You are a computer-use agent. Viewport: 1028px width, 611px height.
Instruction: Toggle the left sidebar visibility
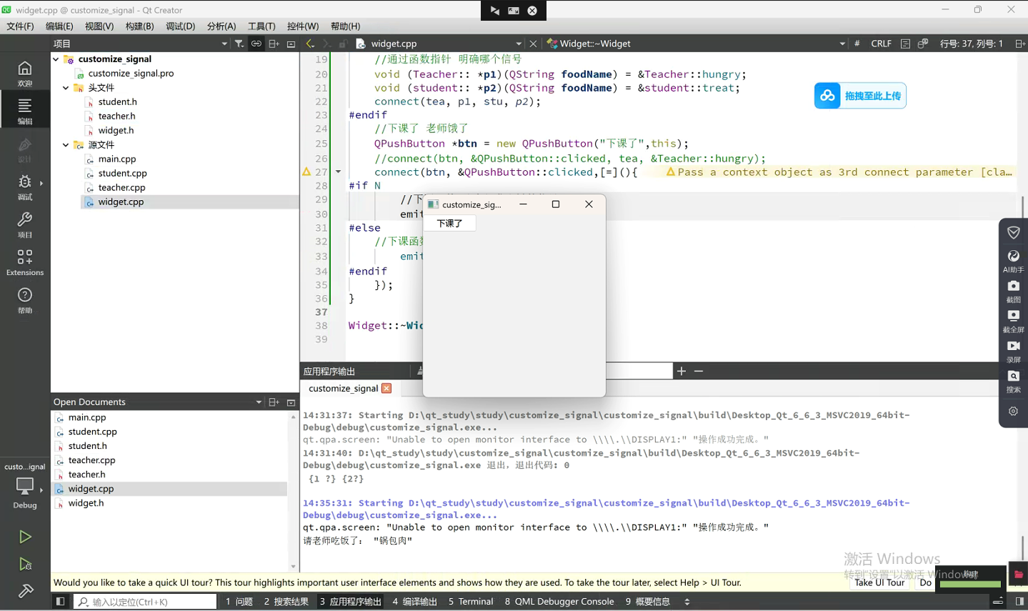(60, 602)
